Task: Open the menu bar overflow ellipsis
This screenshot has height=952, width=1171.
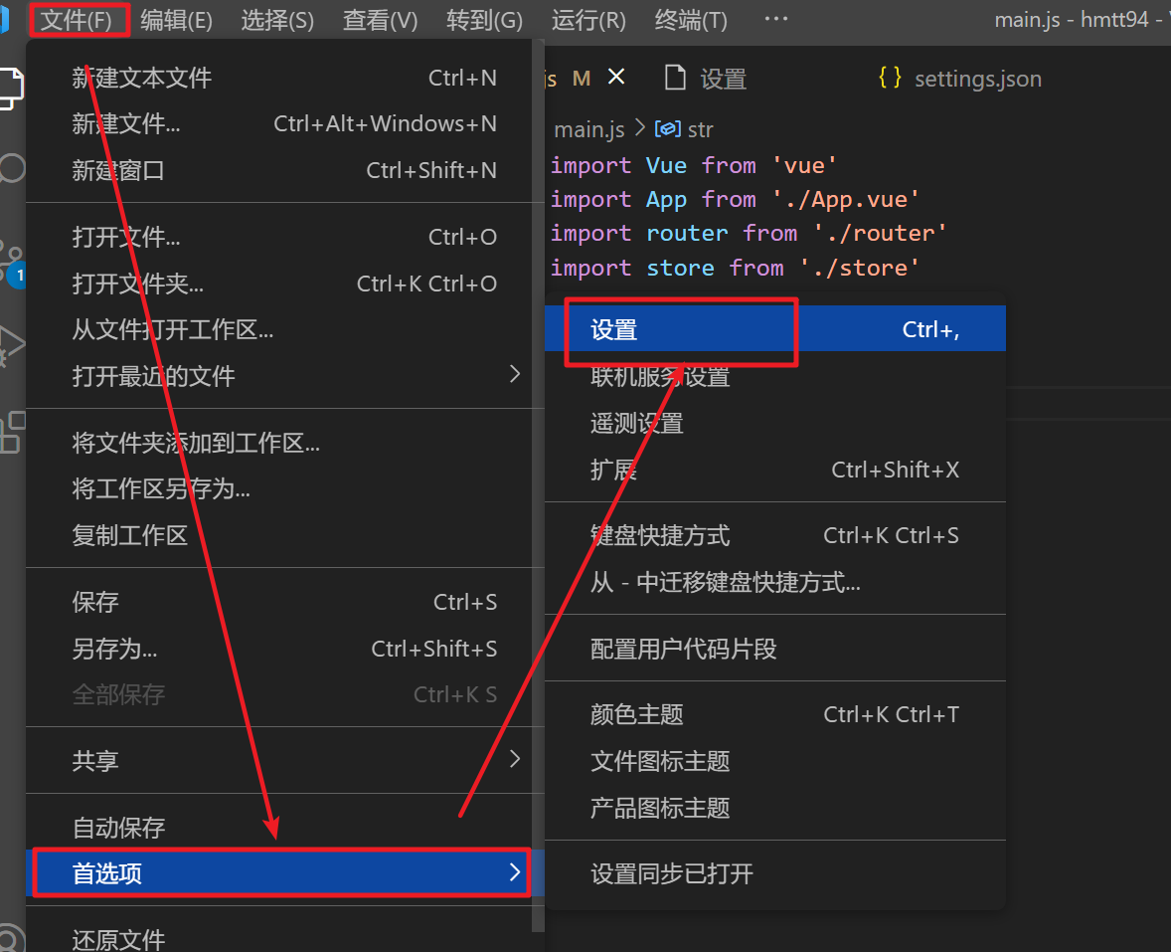Action: 775,20
